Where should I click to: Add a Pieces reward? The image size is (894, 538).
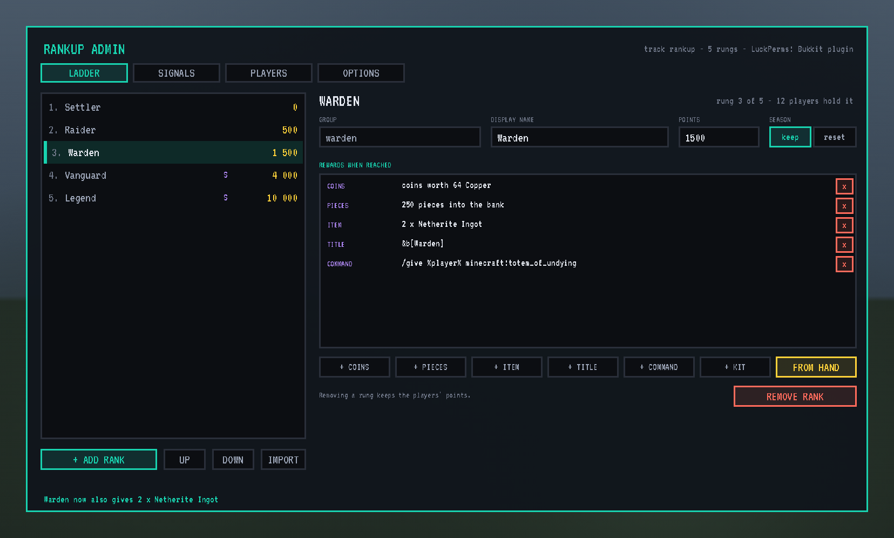click(x=431, y=367)
